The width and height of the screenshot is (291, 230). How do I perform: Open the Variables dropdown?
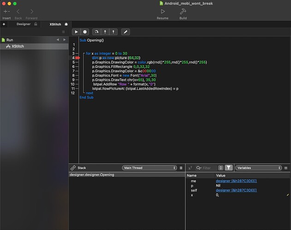coord(258,168)
